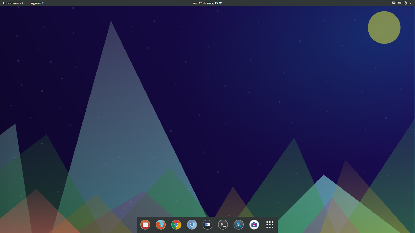Expand the system status dropdown arrow
The image size is (415, 233).
[410, 3]
